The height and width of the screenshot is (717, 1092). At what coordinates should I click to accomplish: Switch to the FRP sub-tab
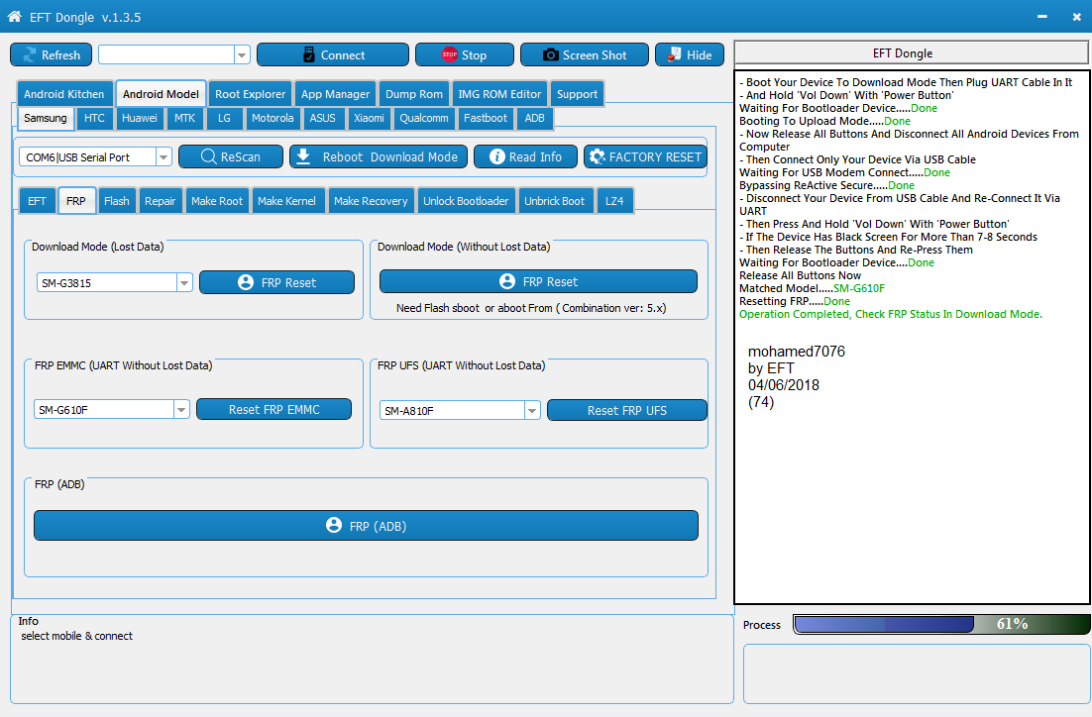pos(76,200)
